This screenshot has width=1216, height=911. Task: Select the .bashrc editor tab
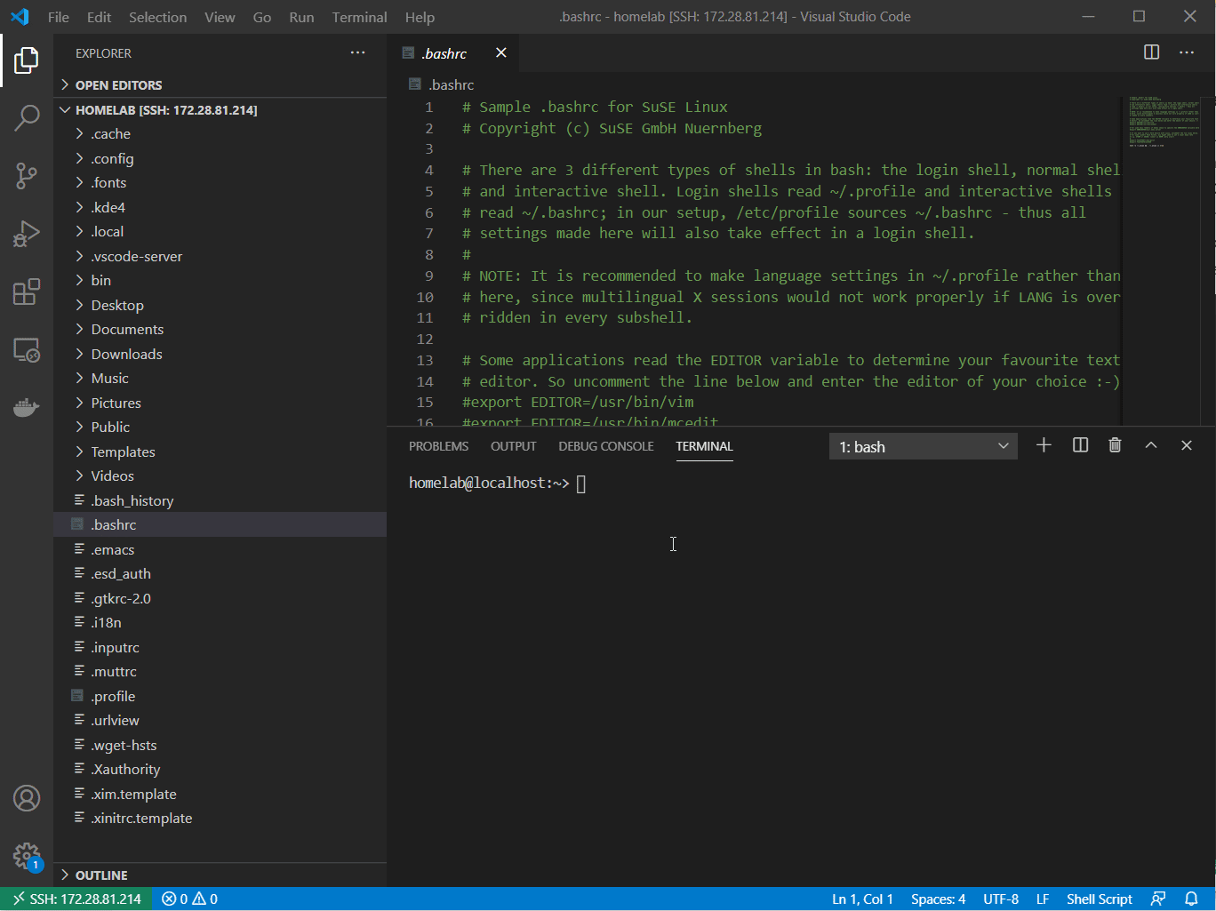pos(453,53)
